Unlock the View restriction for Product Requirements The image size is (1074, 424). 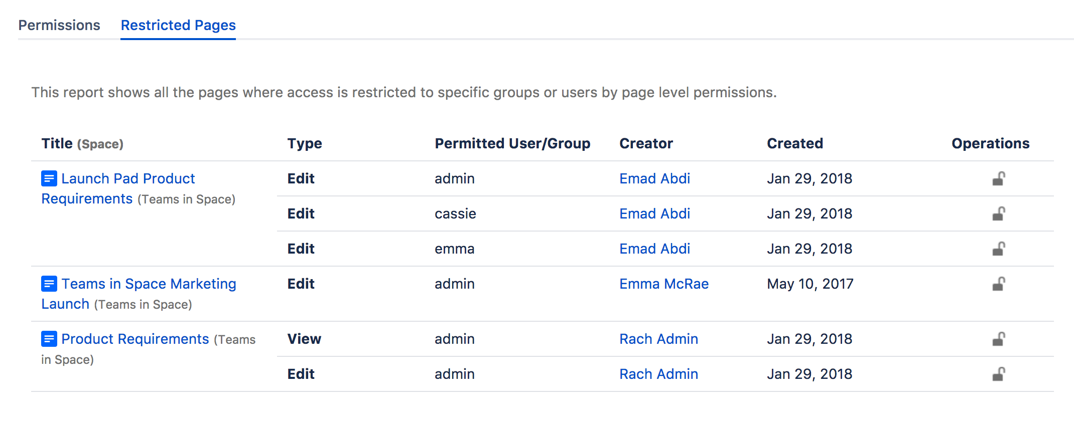(998, 339)
